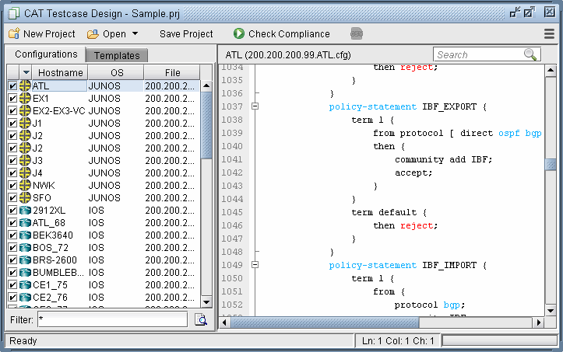Click the New Project toolbar button
The width and height of the screenshot is (563, 352).
click(42, 34)
